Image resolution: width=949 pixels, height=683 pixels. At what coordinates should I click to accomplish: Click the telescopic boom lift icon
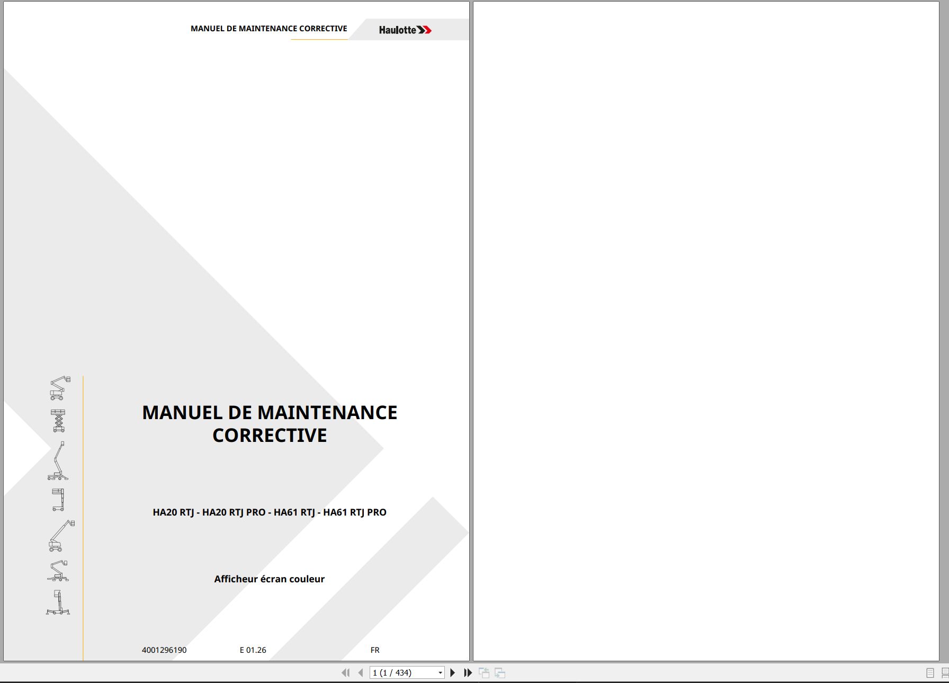61,536
